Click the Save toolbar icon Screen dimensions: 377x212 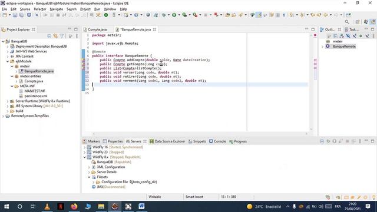pos(15,15)
